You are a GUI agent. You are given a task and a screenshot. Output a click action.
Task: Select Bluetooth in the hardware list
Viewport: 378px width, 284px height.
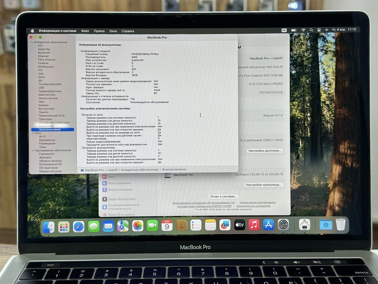pos(44,53)
